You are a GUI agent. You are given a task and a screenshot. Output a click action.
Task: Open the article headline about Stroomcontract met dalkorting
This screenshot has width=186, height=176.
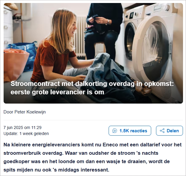coord(92,88)
